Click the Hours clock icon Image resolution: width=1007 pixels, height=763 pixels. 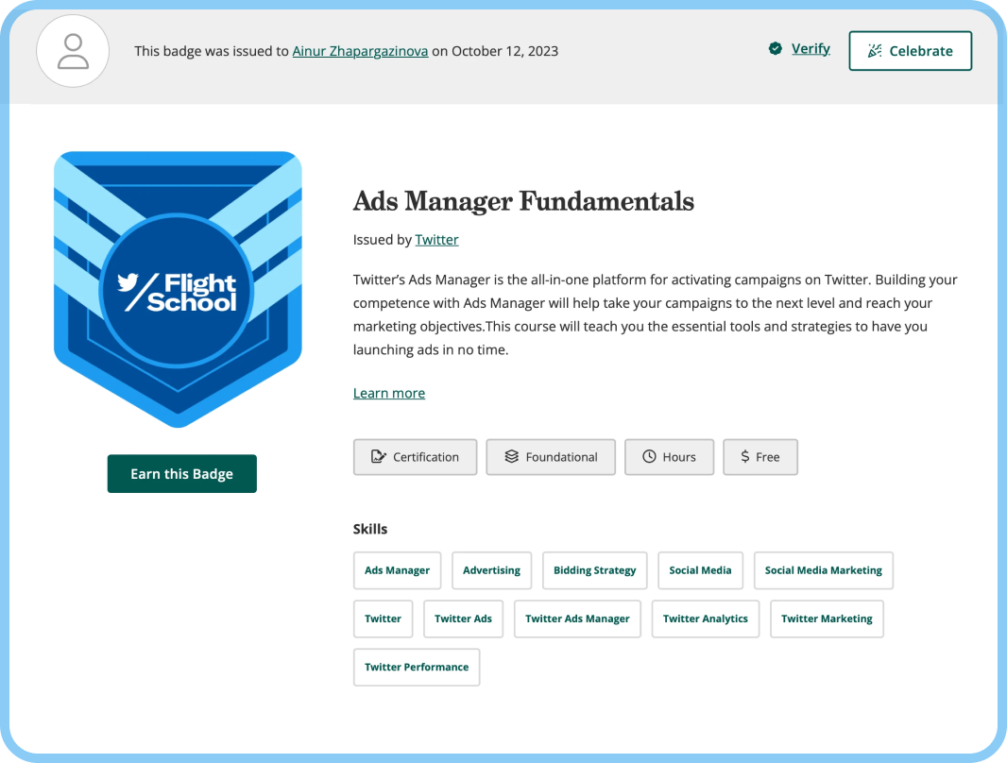tap(649, 456)
